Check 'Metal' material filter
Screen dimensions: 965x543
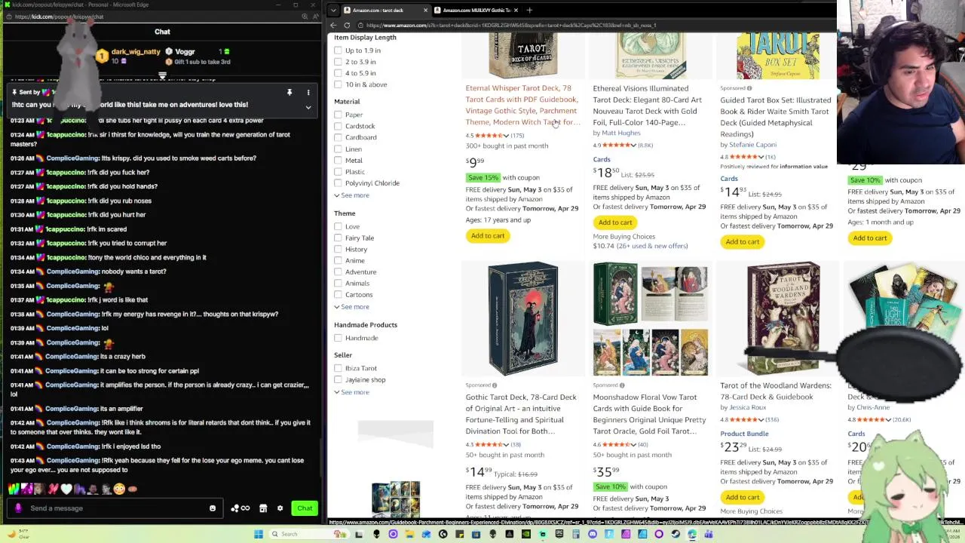(x=338, y=160)
